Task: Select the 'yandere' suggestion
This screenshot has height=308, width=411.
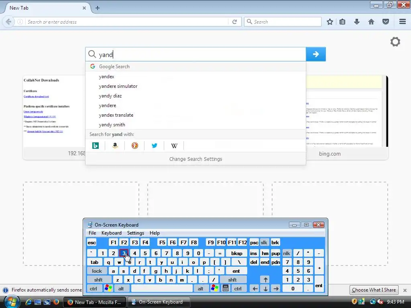Action: [195, 105]
